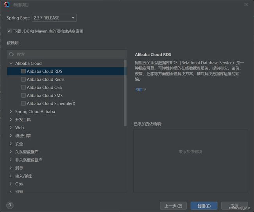Viewport: 254px width, 212px height.
Task: Click the dependency list vertical scrollbar
Action: pyautogui.click(x=125, y=93)
